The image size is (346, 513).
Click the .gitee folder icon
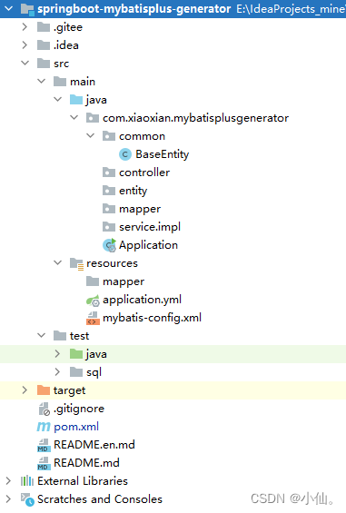click(44, 27)
